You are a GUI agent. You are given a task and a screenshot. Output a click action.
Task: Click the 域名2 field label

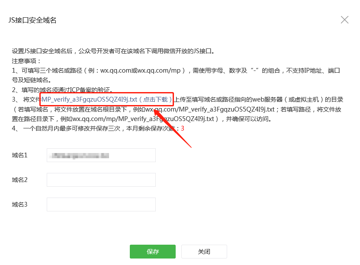20,180
